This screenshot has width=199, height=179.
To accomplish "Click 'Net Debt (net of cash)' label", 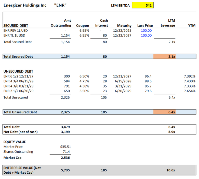I will point(20,132).
